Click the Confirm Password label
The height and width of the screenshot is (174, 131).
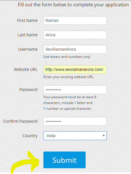[x=20, y=121]
